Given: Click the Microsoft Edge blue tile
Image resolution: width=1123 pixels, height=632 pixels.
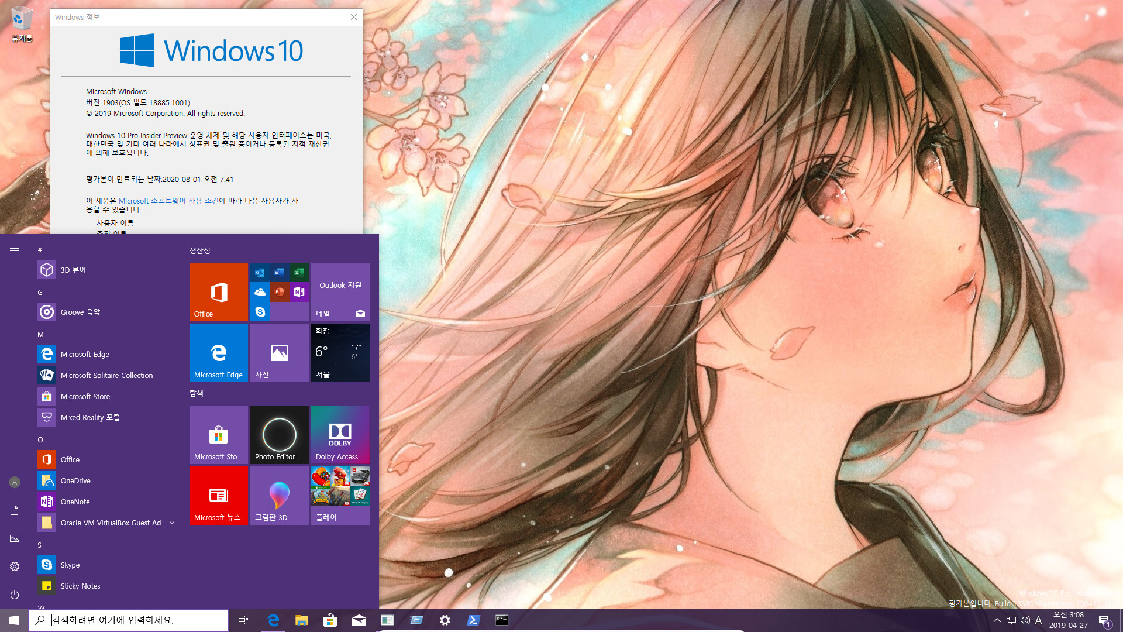Looking at the screenshot, I should [x=219, y=353].
